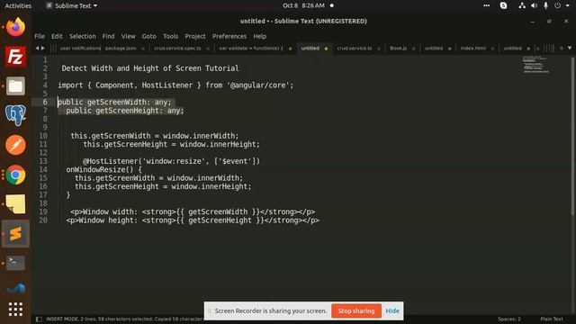Switch to the index.html tab

coord(472,48)
